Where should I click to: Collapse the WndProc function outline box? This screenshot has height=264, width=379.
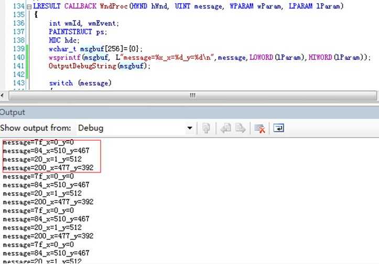tap(29, 7)
